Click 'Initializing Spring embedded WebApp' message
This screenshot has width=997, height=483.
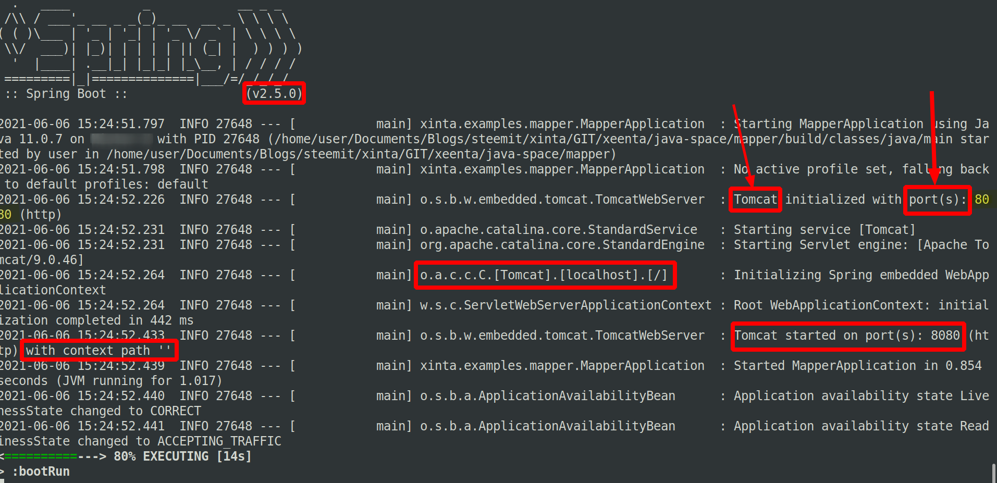click(861, 275)
